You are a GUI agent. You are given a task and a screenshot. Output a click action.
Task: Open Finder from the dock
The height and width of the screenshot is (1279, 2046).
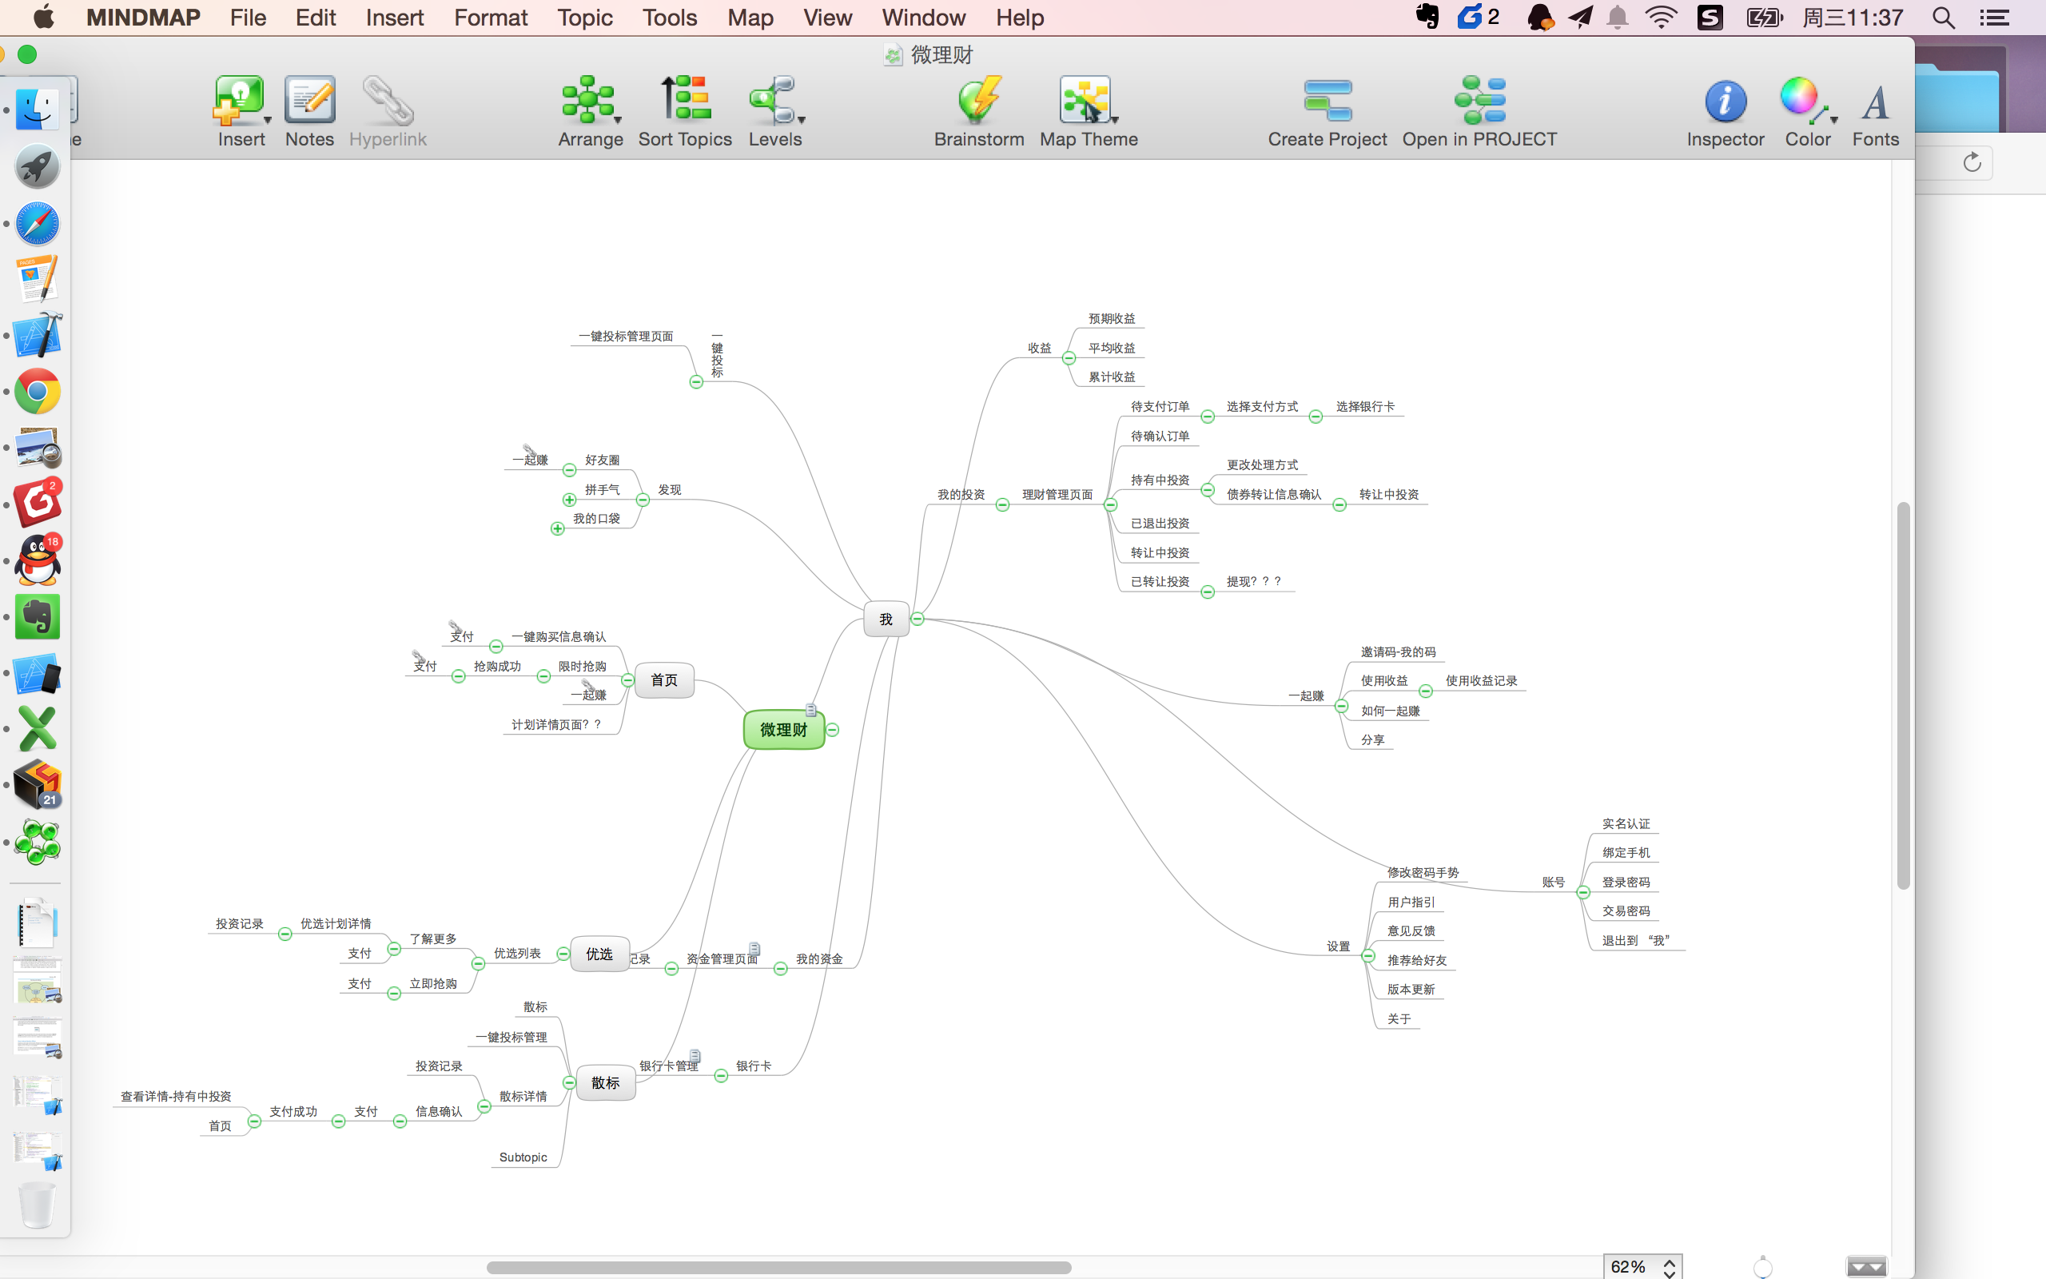pyautogui.click(x=38, y=110)
